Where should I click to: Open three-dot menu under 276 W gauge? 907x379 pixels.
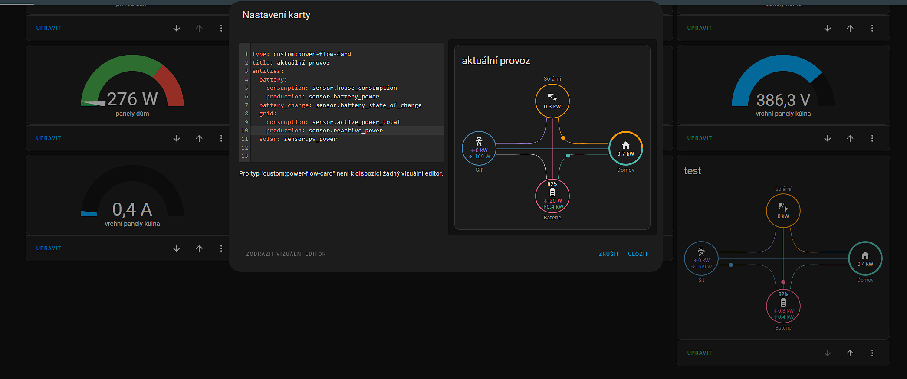click(x=221, y=138)
